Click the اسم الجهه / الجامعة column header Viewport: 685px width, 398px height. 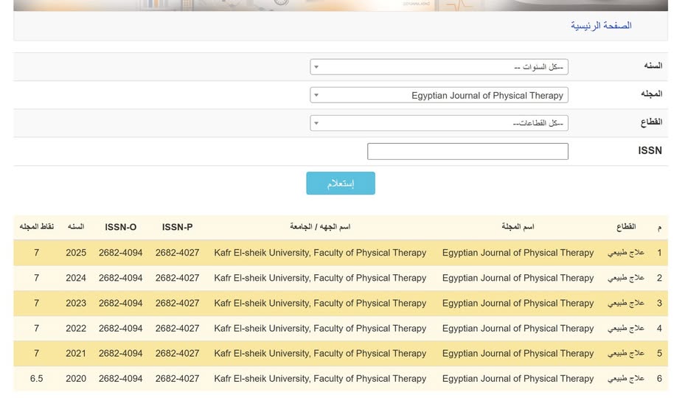click(x=320, y=227)
